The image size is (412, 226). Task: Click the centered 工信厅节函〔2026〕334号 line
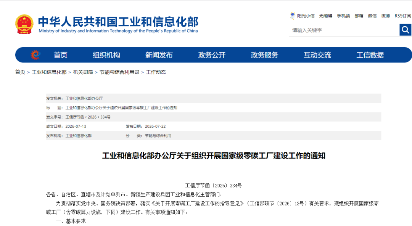pos(214,186)
